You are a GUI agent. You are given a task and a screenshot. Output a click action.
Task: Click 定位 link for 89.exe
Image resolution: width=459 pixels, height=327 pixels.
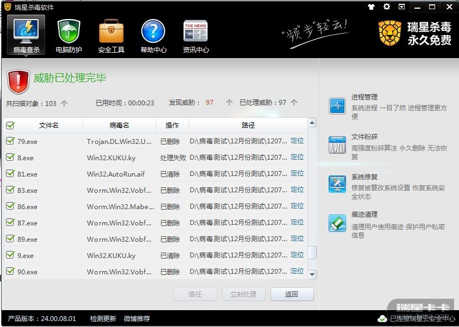(297, 238)
